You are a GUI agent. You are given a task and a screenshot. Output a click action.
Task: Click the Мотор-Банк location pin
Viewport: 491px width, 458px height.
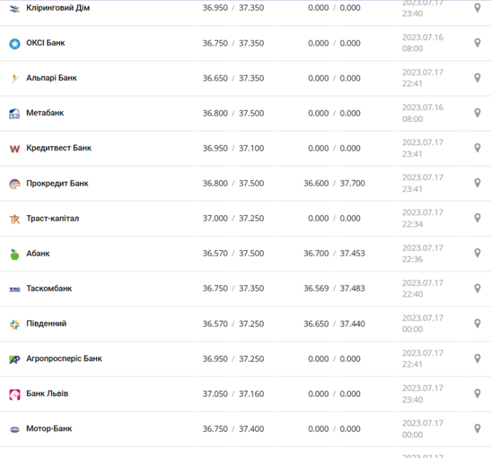(477, 429)
